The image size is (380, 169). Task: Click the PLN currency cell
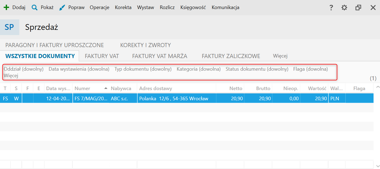pos(337,98)
